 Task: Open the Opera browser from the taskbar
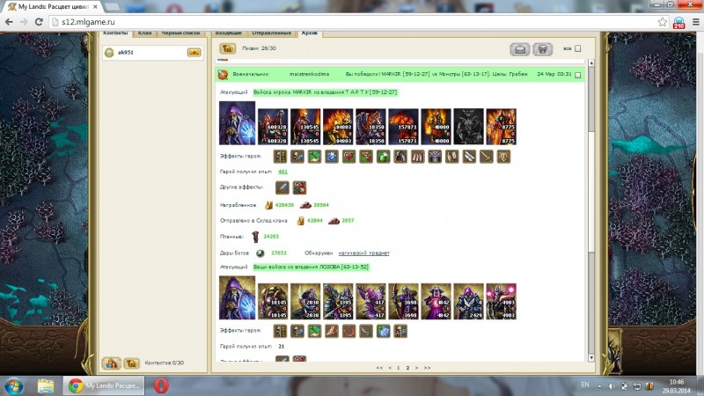point(161,385)
